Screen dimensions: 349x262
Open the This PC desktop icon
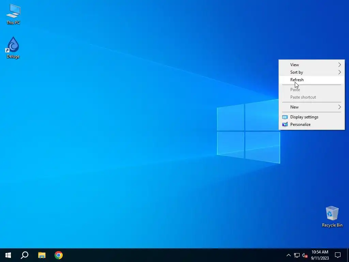tap(13, 14)
